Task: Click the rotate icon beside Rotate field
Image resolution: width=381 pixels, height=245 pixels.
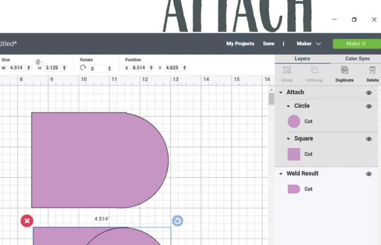Action: 83,68
